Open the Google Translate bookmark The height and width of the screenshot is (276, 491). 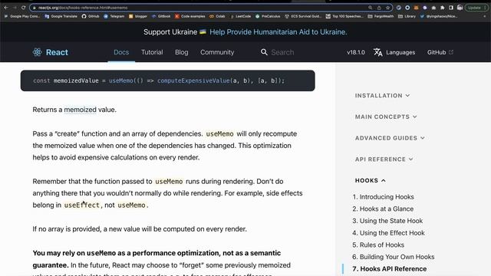tap(61, 16)
